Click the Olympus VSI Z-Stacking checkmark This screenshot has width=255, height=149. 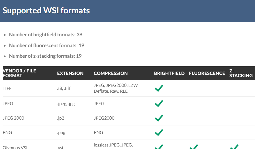click(234, 147)
